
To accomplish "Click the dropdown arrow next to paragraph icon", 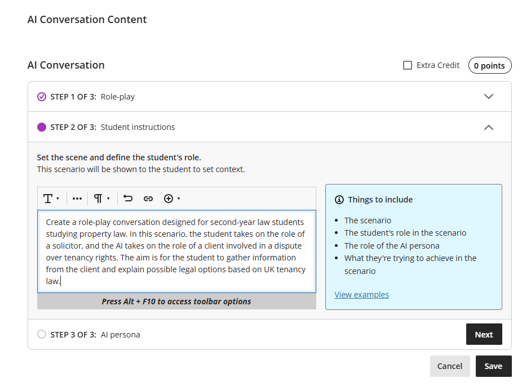I will pos(108,199).
